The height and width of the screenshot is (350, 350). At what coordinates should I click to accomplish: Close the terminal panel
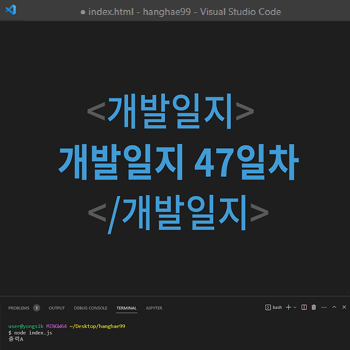coord(344,307)
